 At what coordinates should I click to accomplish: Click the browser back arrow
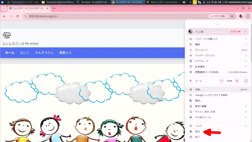coord(4,16)
